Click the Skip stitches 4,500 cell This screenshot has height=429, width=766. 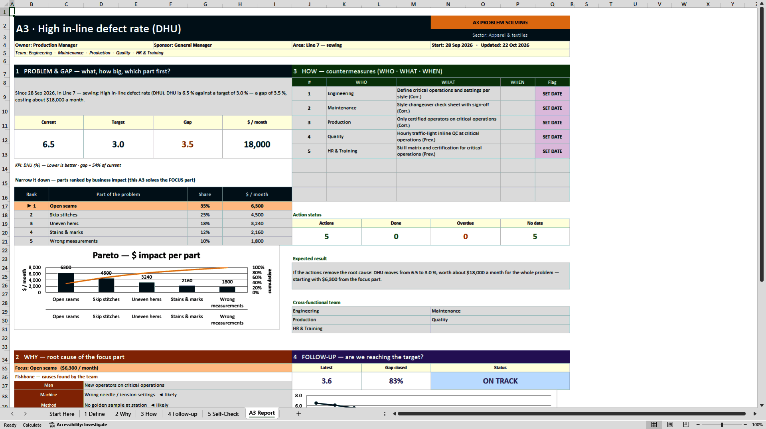click(x=257, y=215)
